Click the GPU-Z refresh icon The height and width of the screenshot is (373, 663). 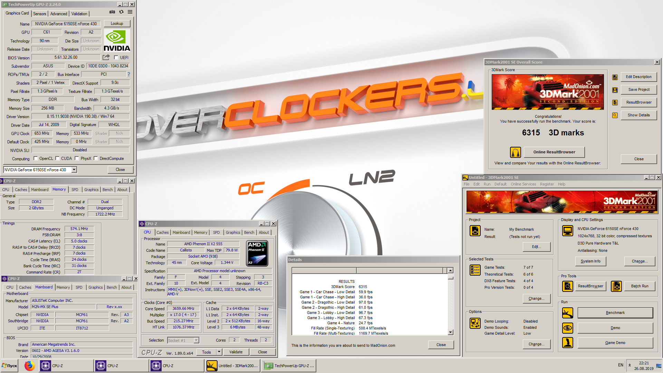coord(121,12)
